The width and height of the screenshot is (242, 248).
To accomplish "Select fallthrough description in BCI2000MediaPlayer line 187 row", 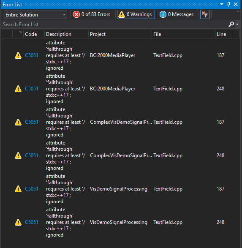I will pyautogui.click(x=65, y=55).
